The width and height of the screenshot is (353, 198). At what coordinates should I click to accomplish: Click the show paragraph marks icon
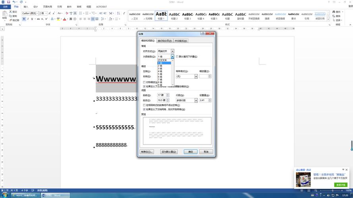[124, 13]
